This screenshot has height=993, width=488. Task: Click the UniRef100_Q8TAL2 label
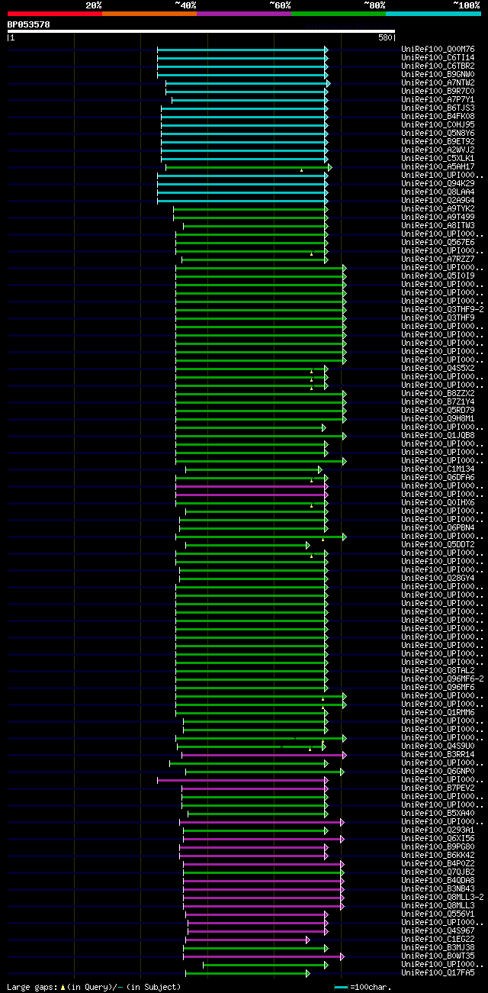pyautogui.click(x=438, y=671)
